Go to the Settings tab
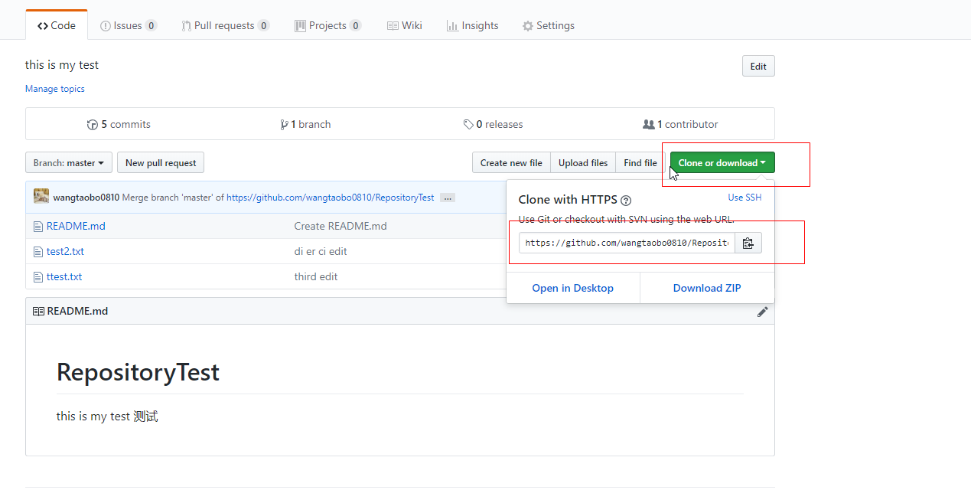971x490 pixels. [548, 25]
